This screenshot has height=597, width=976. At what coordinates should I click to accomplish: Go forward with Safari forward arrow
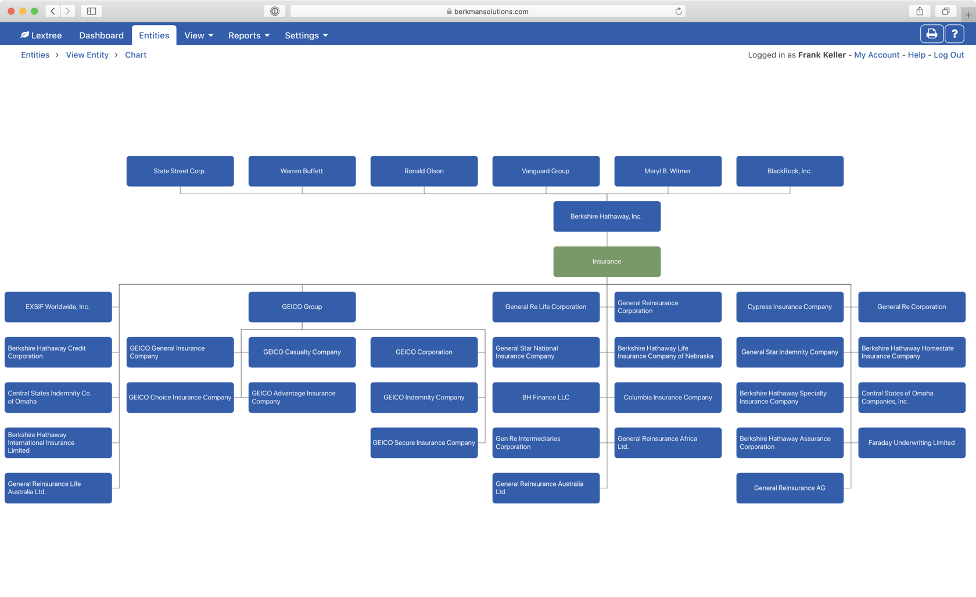coord(68,11)
